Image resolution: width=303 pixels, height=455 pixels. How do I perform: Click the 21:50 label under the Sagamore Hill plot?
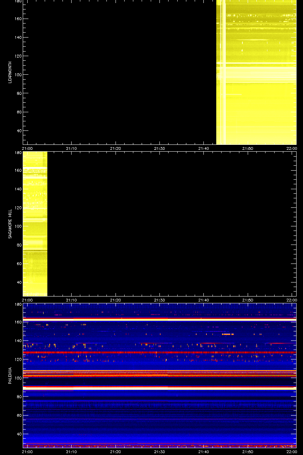click(x=247, y=300)
